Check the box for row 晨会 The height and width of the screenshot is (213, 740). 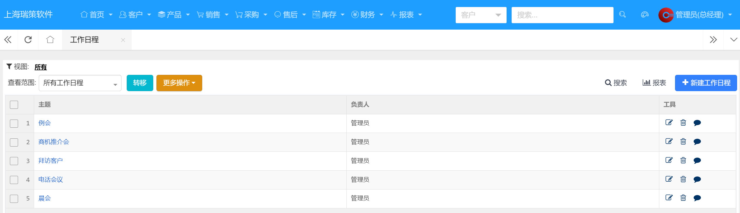tap(14, 198)
